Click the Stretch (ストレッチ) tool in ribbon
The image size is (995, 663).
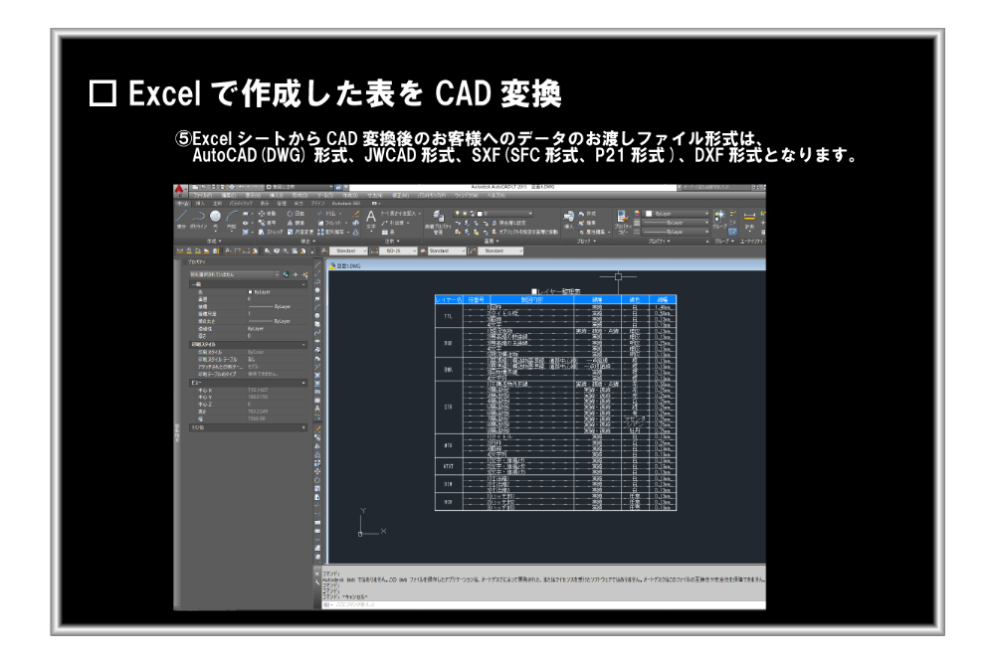tap(271, 232)
